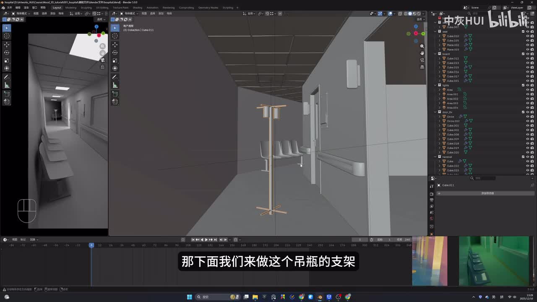Image resolution: width=537 pixels, height=302 pixels.
Task: Open 选项 options dropdown in main viewport
Action: (420, 19)
